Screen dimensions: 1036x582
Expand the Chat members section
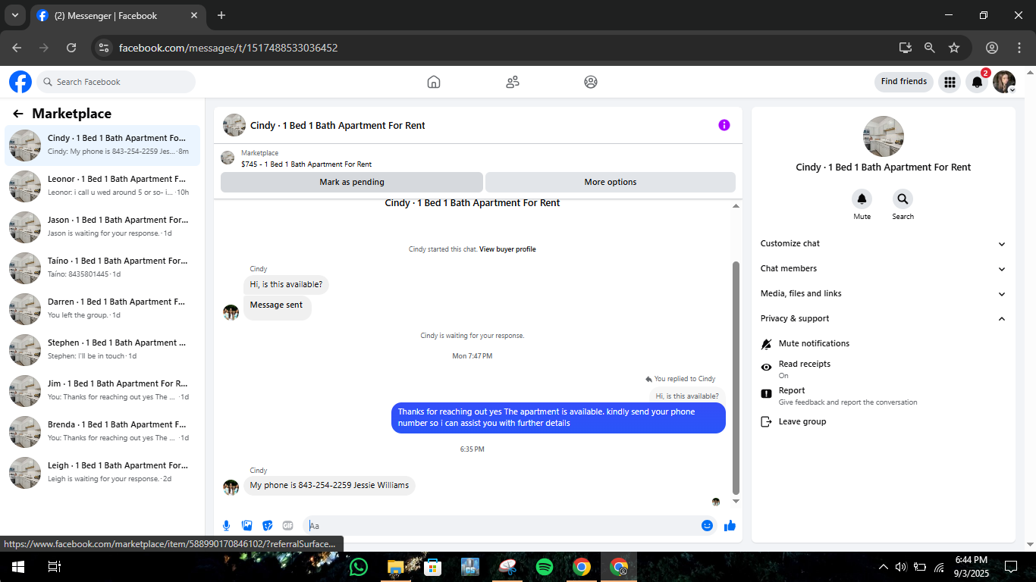point(884,269)
